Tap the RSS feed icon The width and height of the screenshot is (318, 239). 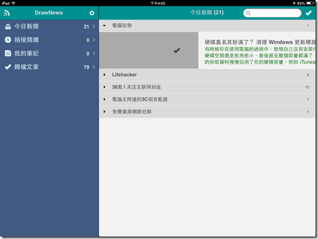(6, 13)
